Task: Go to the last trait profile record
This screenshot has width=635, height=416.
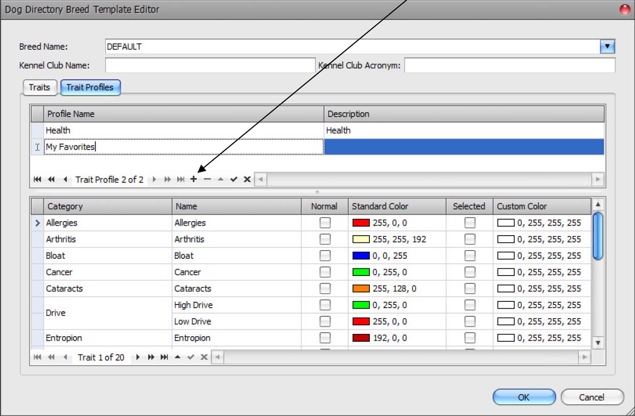Action: coord(180,179)
